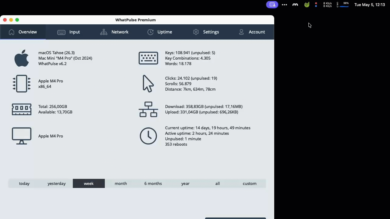The height and width of the screenshot is (219, 390).
Task: Click the 'Total: 256,00GB' memory text
Action: (x=53, y=106)
